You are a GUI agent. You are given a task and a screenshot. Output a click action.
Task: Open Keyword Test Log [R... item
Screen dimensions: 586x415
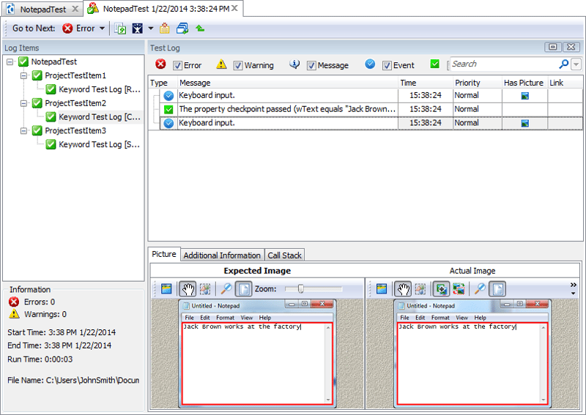(100, 89)
